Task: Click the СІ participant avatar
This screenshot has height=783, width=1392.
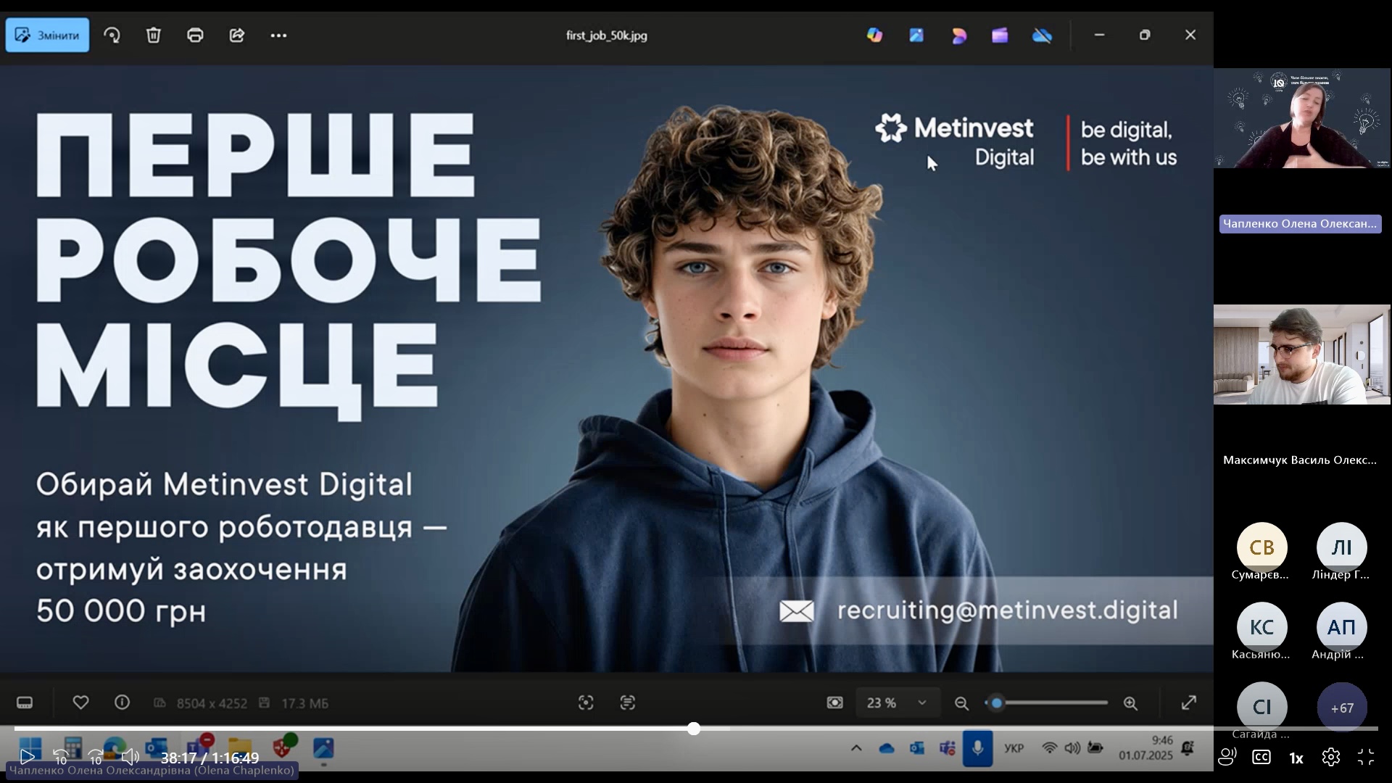Action: coord(1262,707)
